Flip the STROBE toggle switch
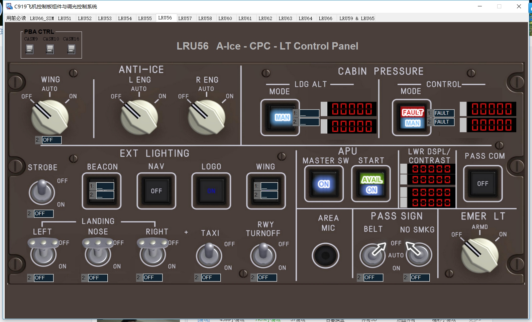Screen dimensions: 532x322 (x=42, y=192)
